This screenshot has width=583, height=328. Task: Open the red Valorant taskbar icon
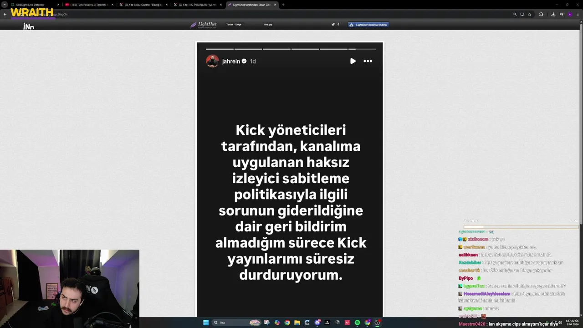[347, 323]
